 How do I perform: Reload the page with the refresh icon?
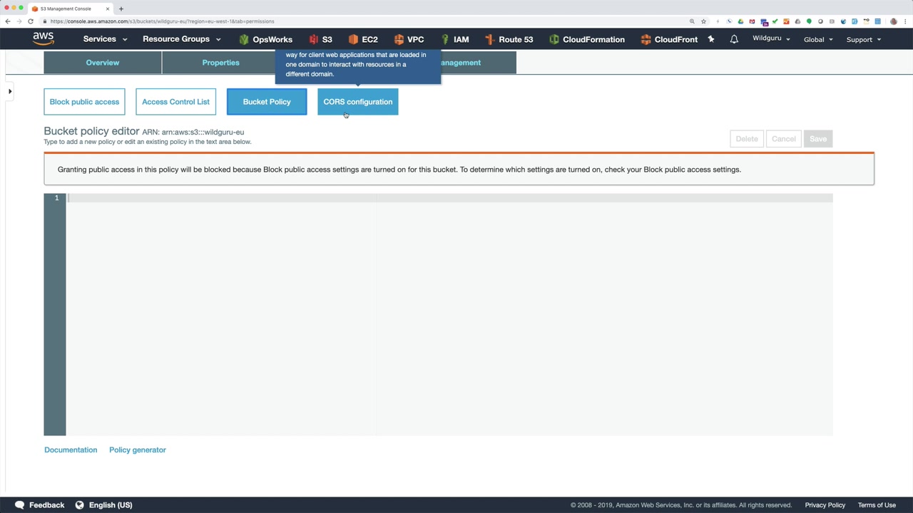tap(31, 21)
